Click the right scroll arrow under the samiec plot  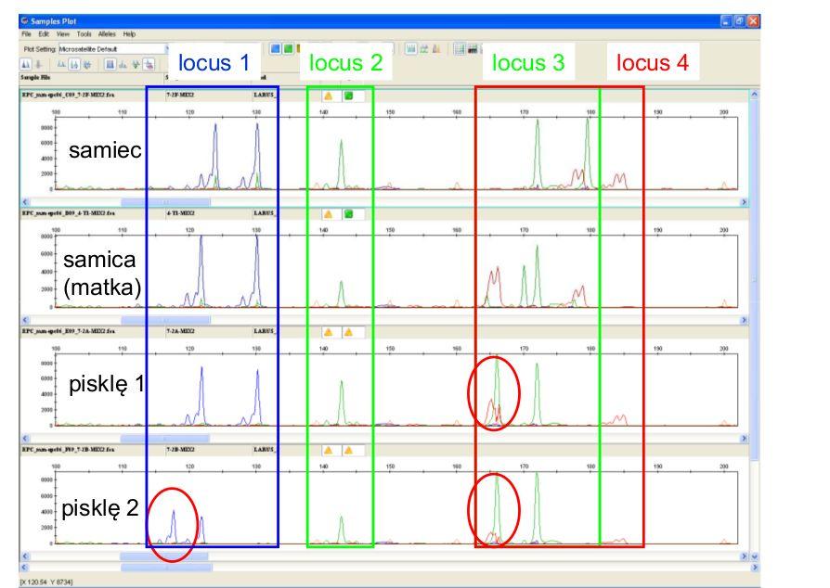[745, 202]
